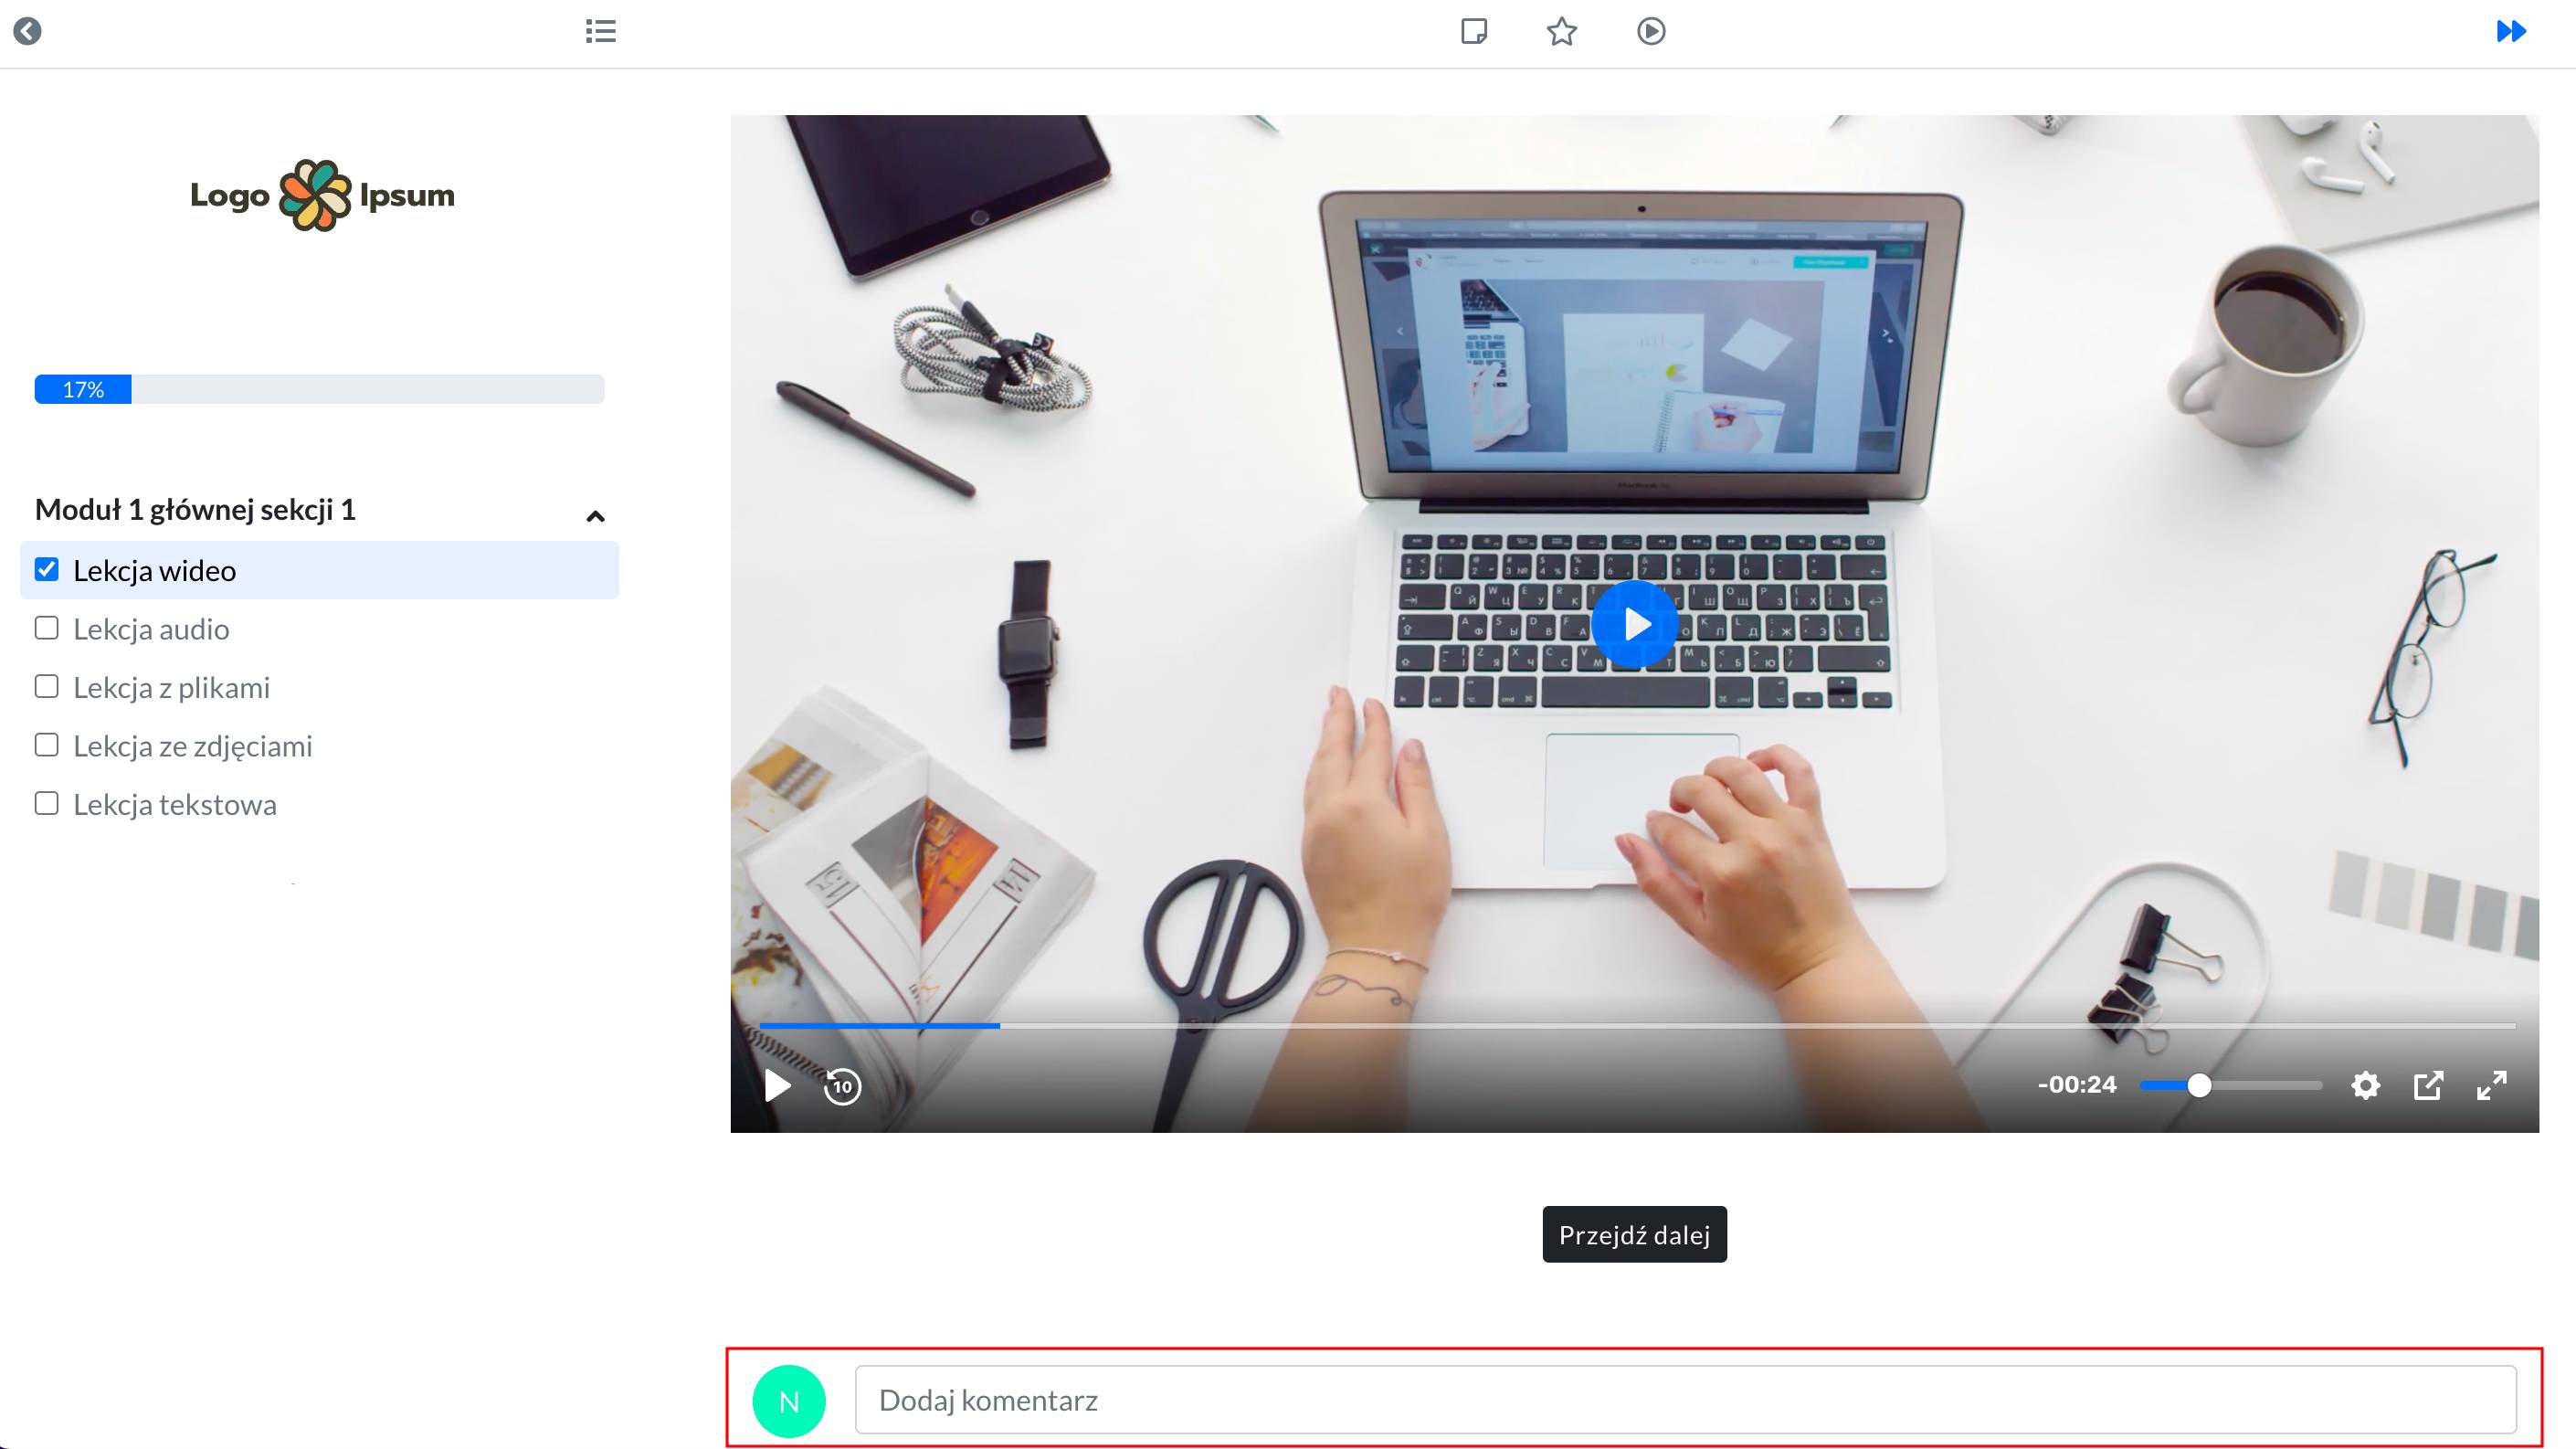Viewport: 2576px width, 1449px height.
Task: Toggle the lesson list sidebar icon
Action: 600,31
